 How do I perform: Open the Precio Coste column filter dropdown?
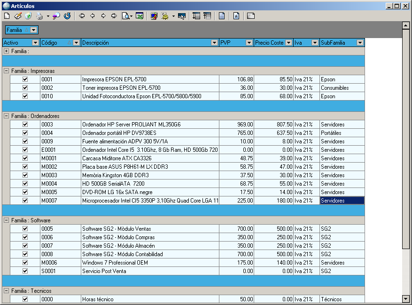click(x=289, y=43)
